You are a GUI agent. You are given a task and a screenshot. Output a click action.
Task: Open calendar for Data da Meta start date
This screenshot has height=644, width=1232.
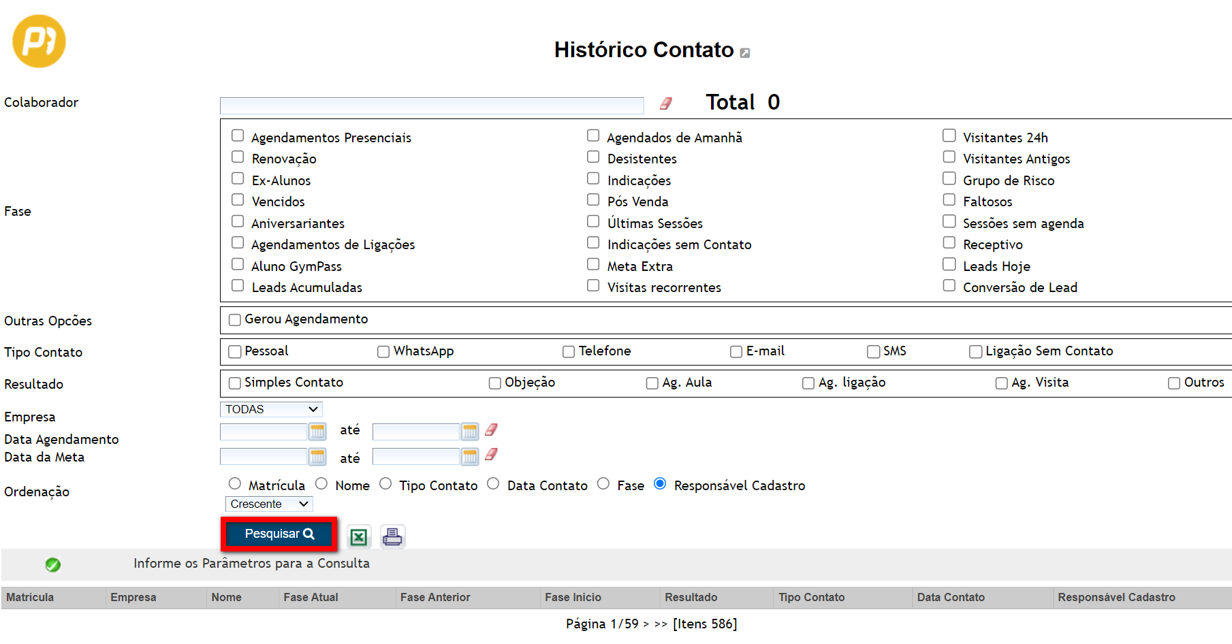[x=317, y=457]
